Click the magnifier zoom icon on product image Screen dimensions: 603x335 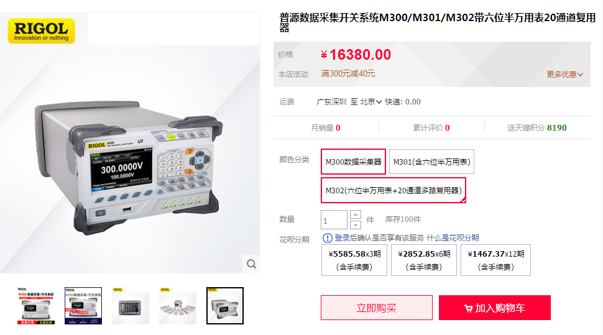point(252,264)
